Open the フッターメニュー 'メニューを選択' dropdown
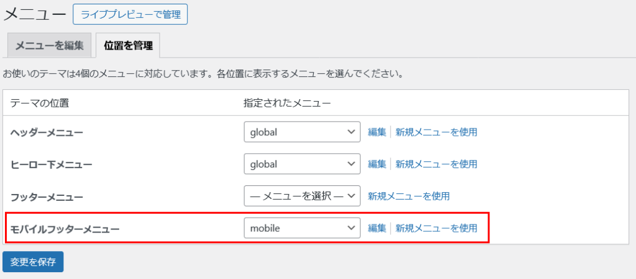 click(302, 196)
